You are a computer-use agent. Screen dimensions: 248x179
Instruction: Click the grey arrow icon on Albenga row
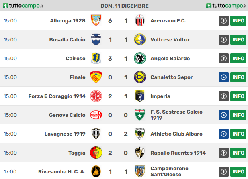(223, 21)
